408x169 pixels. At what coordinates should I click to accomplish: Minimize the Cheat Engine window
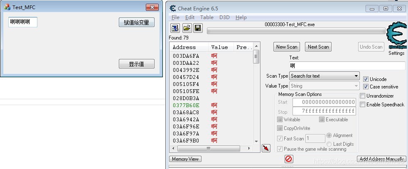click(x=372, y=9)
